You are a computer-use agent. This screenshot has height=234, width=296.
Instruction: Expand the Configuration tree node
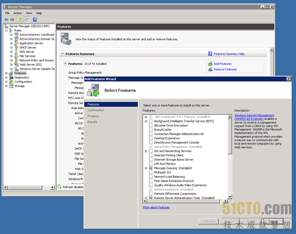[7, 82]
